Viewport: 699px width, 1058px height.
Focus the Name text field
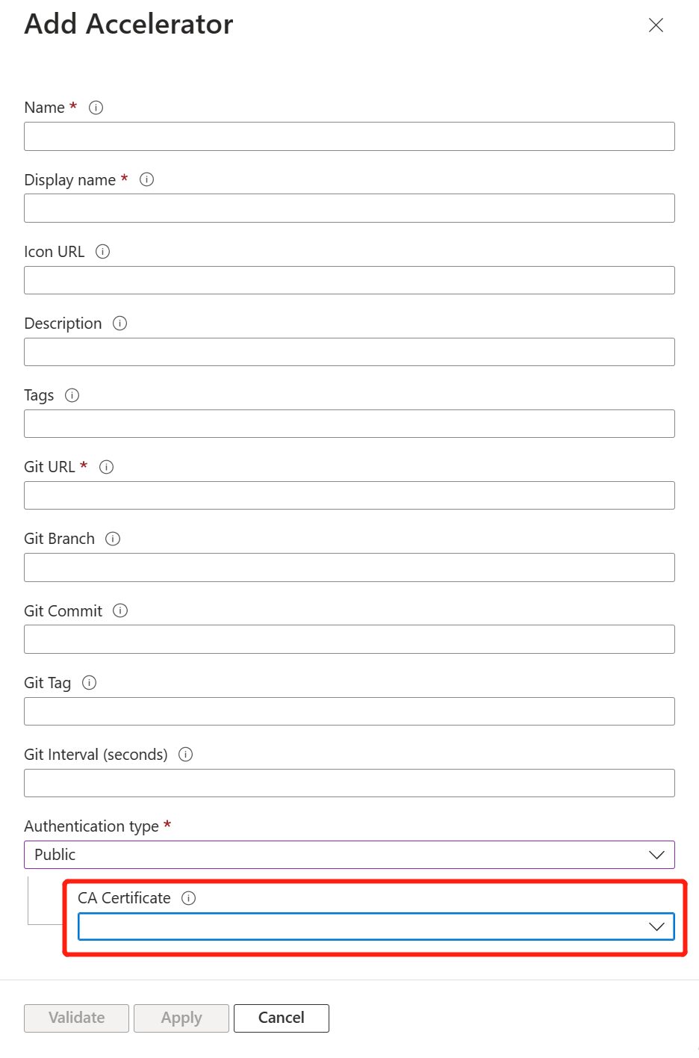click(349, 137)
